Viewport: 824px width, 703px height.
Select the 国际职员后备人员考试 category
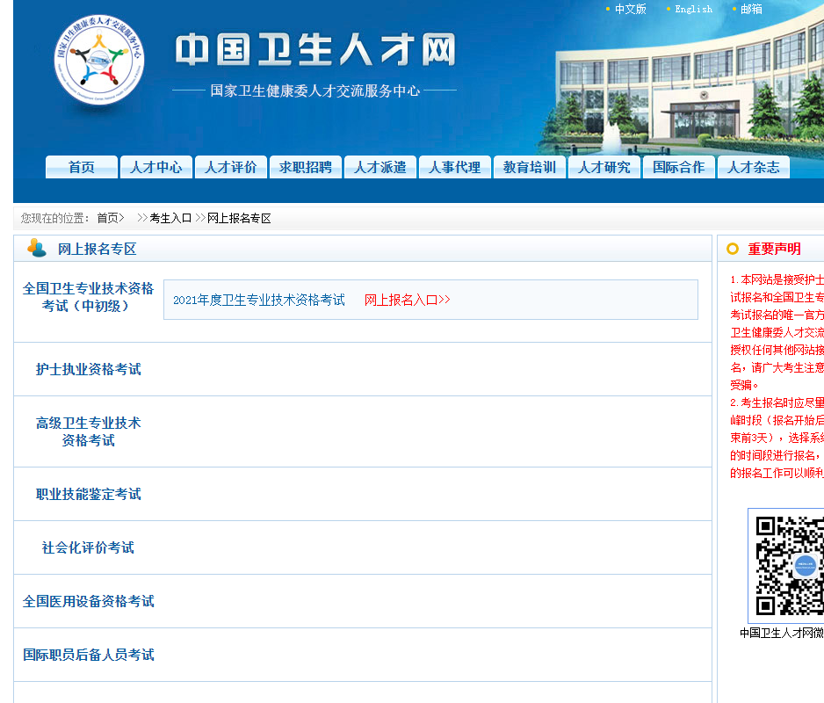(x=88, y=656)
